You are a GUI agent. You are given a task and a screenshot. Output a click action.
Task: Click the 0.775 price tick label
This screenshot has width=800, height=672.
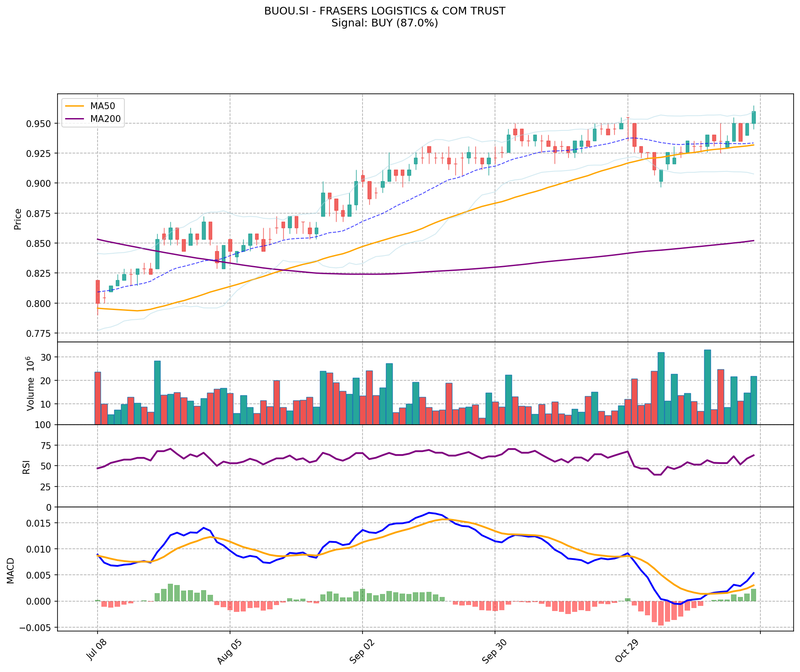(x=39, y=333)
